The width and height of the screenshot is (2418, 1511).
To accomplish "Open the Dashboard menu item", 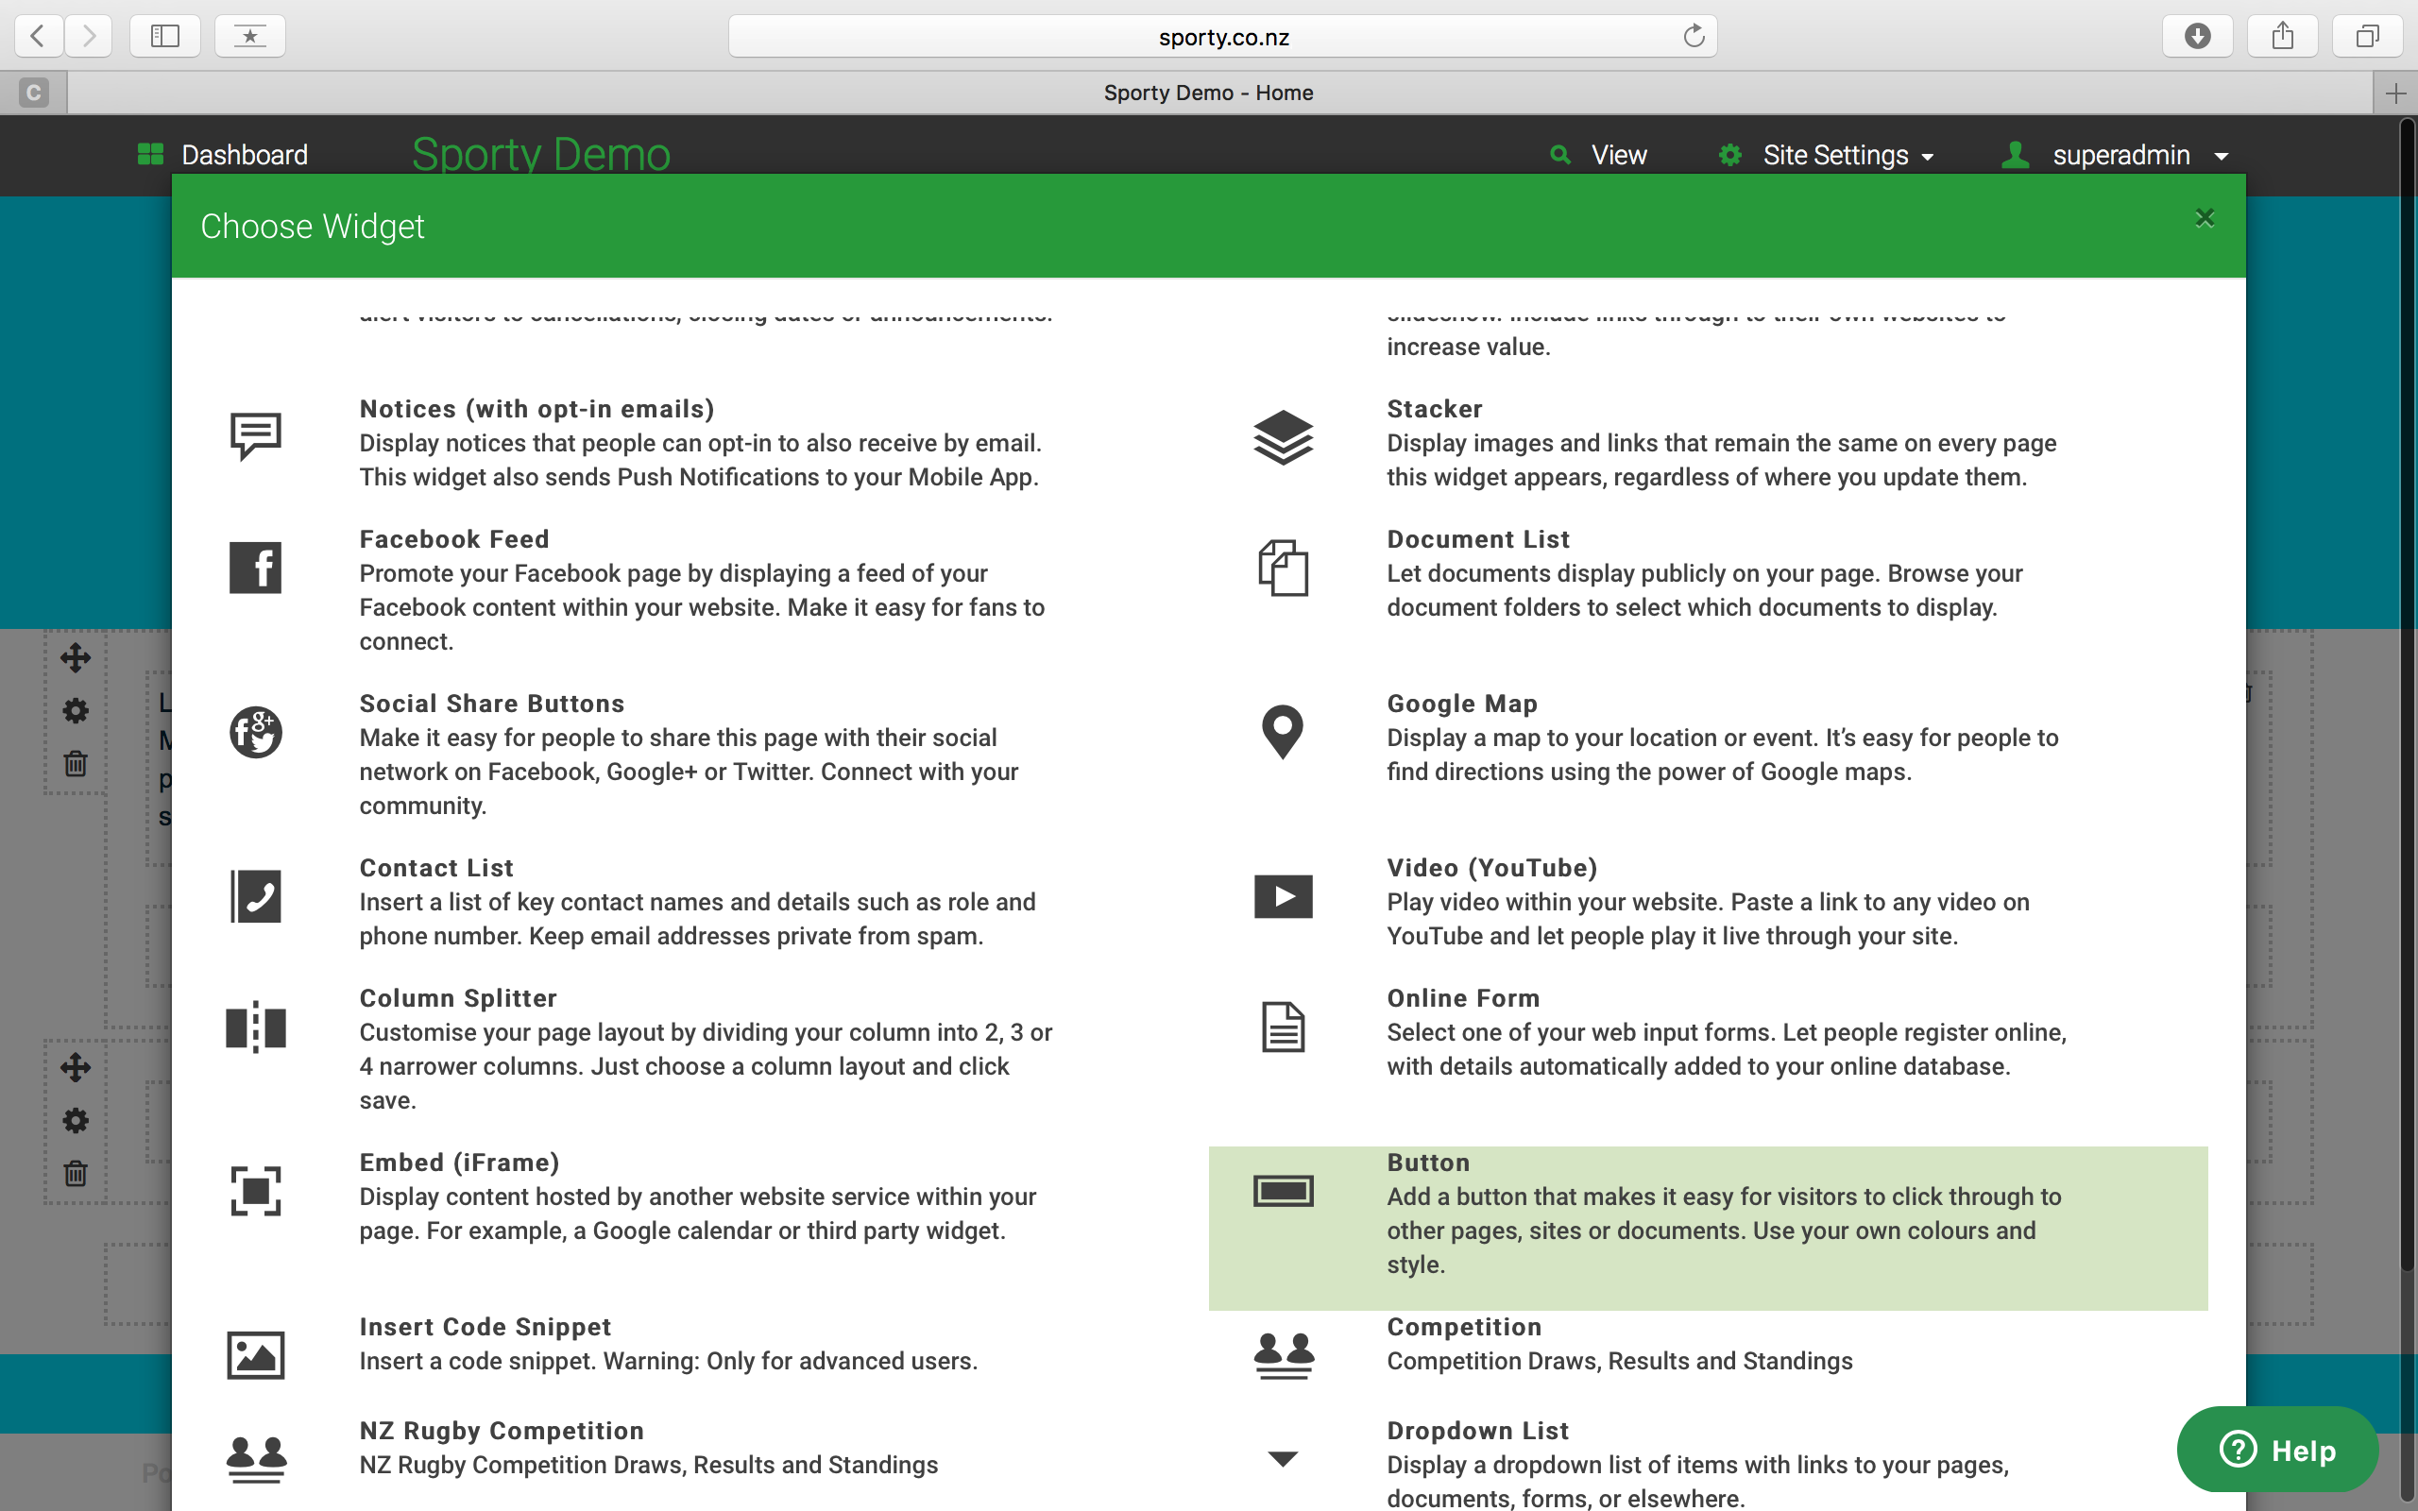I will [x=223, y=155].
